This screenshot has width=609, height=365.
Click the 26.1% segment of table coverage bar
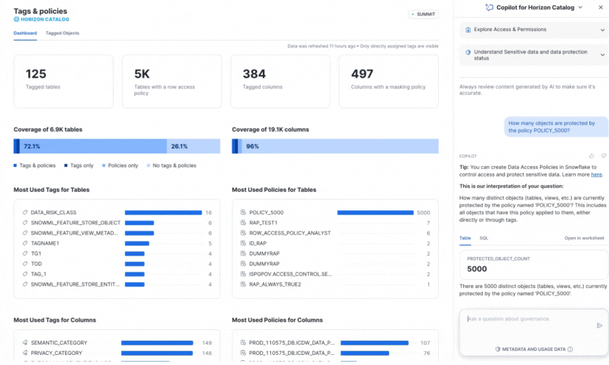click(x=193, y=146)
